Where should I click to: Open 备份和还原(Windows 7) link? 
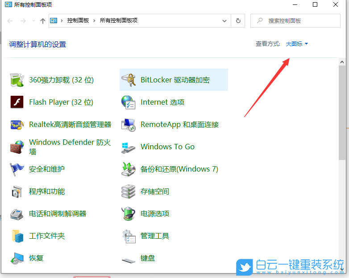[x=179, y=169]
